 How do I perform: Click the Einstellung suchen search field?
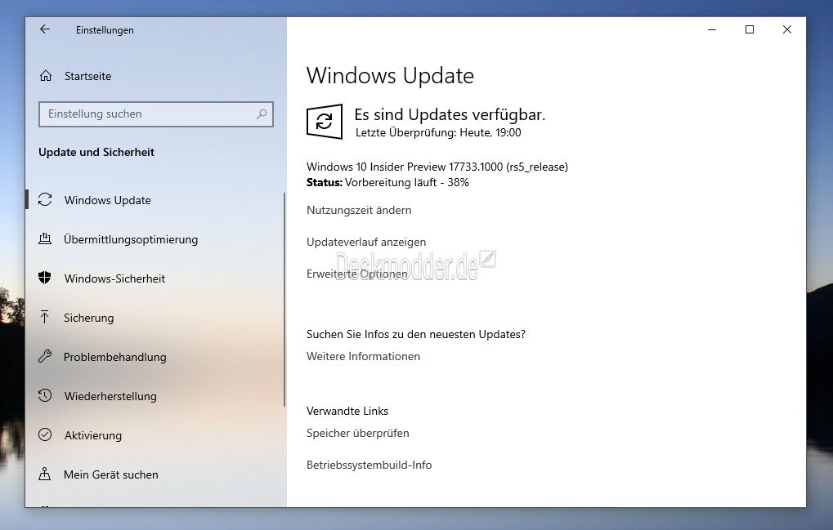[x=156, y=114]
